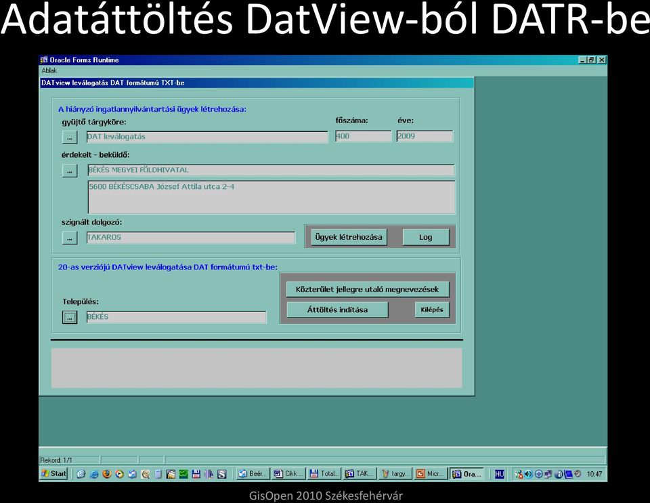650x503 pixels.
Task: Open the Ablak menu
Action: (49, 70)
